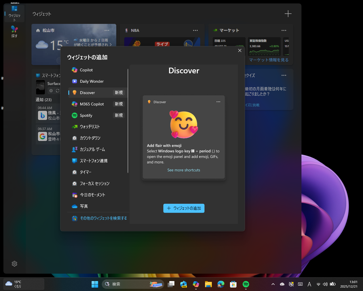363x291 pixels.
Task: Open widget settings via the gear icon
Action: coord(14,264)
